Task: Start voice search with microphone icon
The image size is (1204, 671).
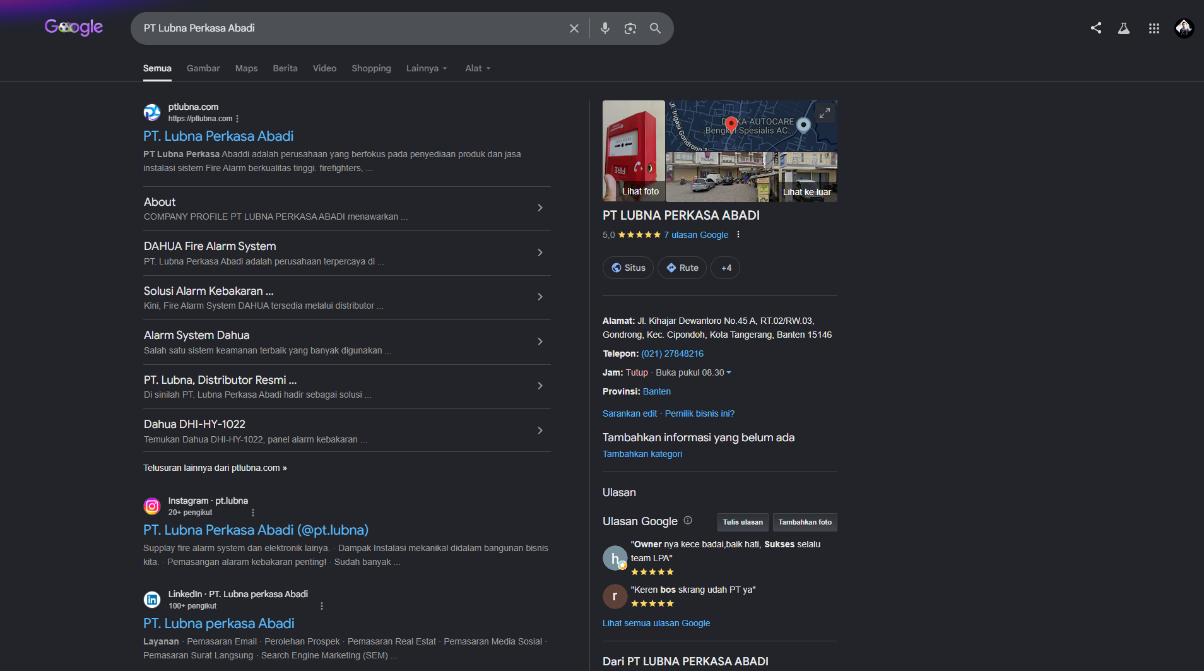Action: pos(605,28)
